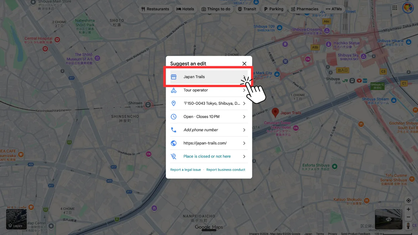
Task: Expand the chevron on the website row
Action: pyautogui.click(x=244, y=143)
